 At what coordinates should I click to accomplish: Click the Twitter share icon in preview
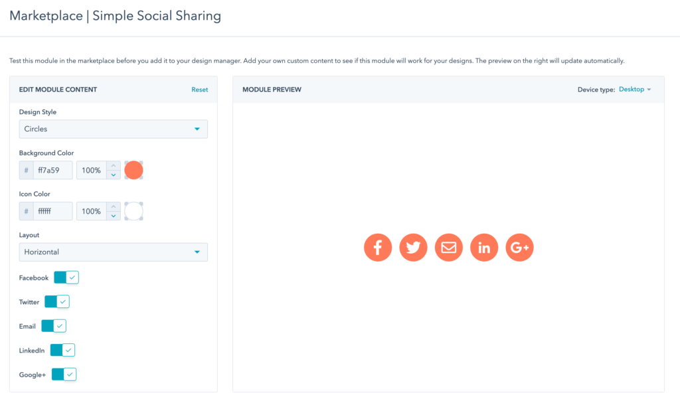[413, 248]
